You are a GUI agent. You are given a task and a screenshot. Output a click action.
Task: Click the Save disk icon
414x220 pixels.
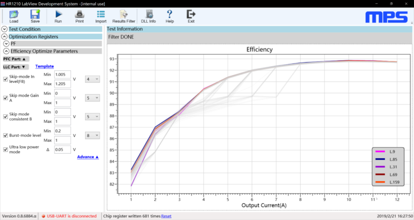35,15
